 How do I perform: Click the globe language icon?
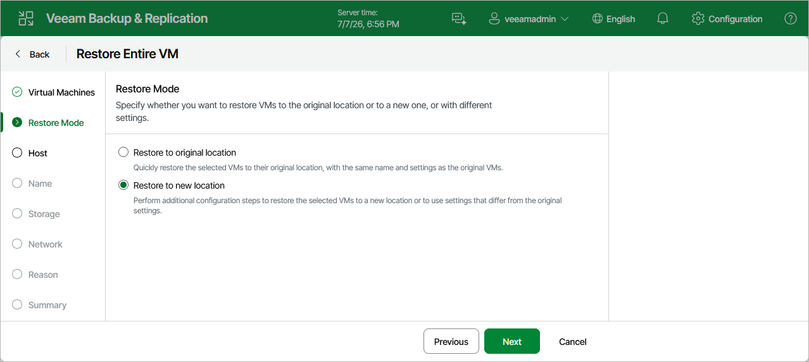click(x=597, y=18)
